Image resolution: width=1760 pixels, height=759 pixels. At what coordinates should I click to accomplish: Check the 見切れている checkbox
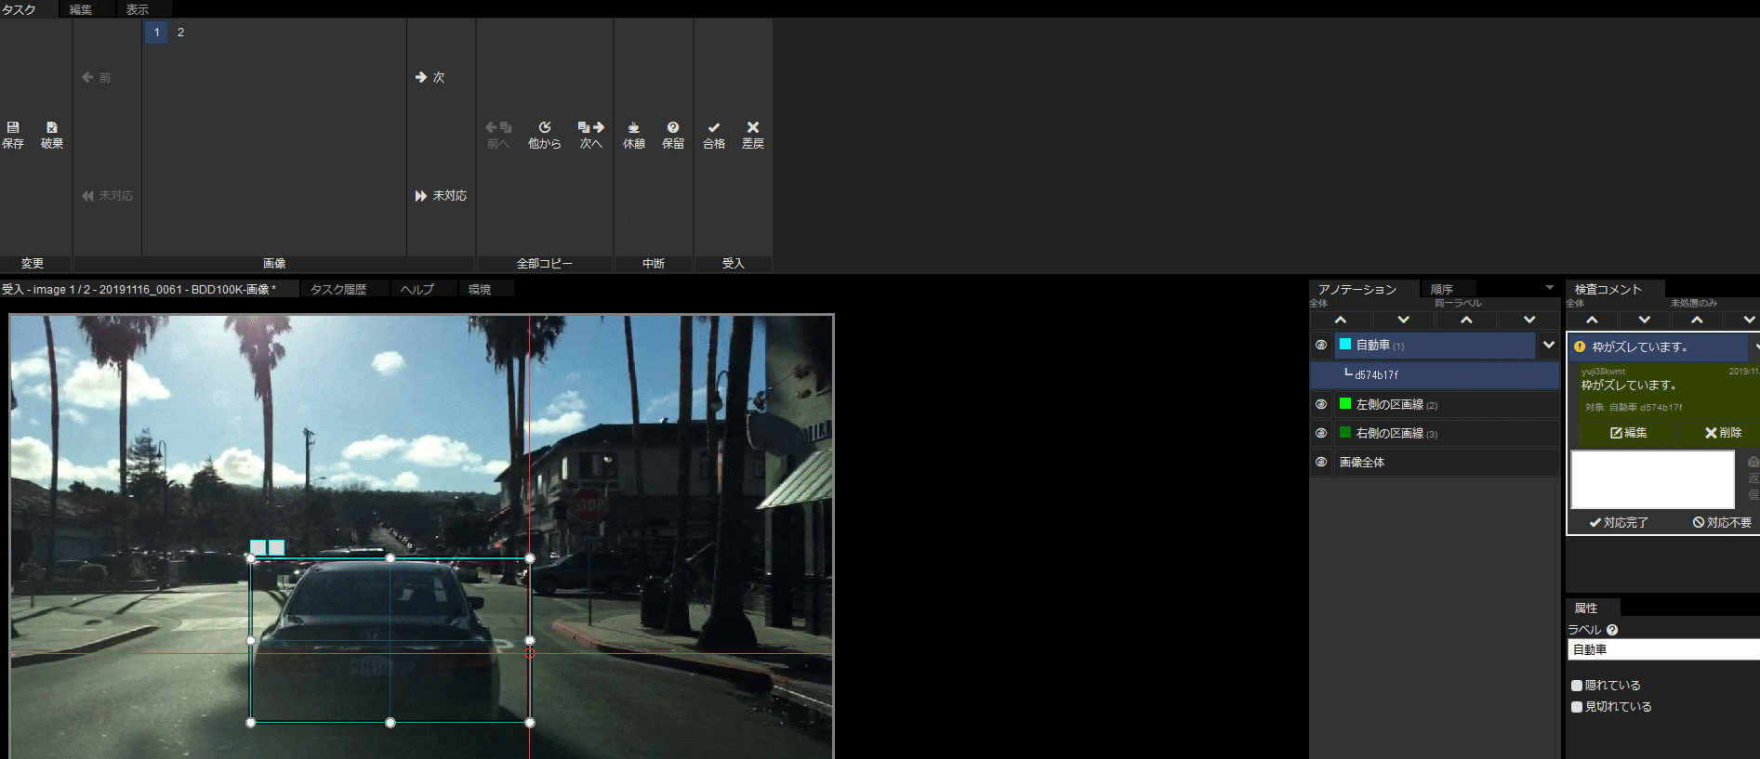coord(1577,707)
